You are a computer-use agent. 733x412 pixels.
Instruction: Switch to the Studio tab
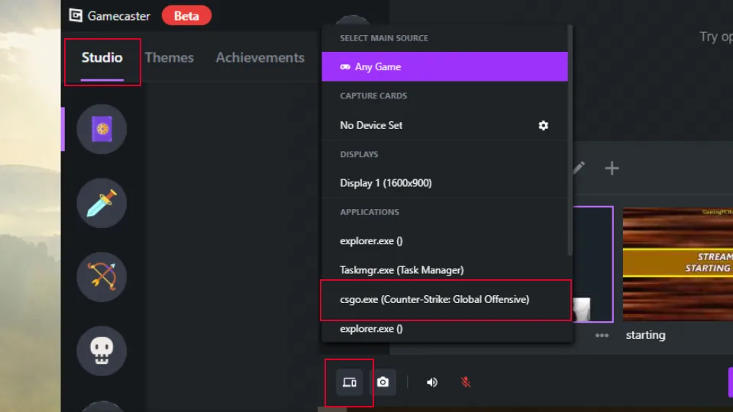coord(102,57)
